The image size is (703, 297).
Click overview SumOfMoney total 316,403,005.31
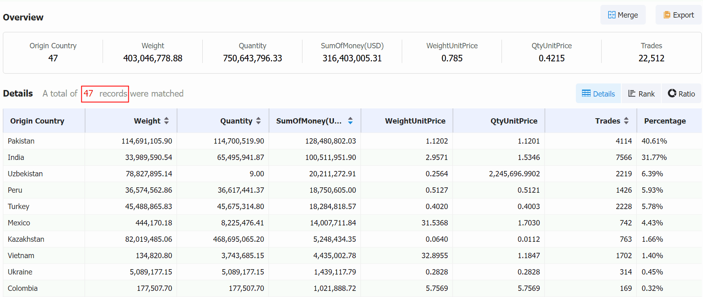pos(352,59)
